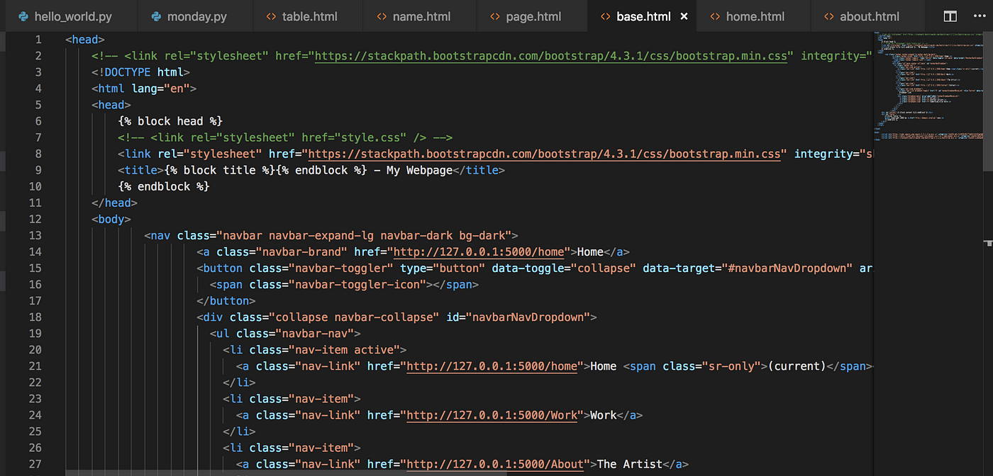Click "The Artist" link text on line 27
This screenshot has height=476, width=993.
pyautogui.click(x=630, y=464)
